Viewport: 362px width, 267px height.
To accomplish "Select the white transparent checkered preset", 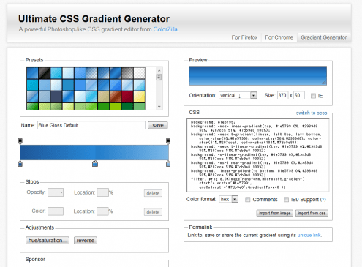I will (x=139, y=73).
